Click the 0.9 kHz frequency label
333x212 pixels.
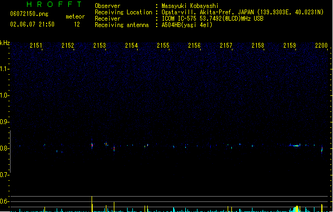4,122
